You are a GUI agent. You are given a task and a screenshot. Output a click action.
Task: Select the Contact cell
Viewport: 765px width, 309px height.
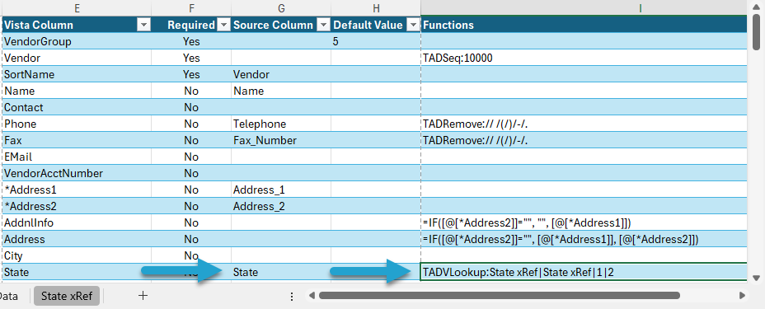77,107
